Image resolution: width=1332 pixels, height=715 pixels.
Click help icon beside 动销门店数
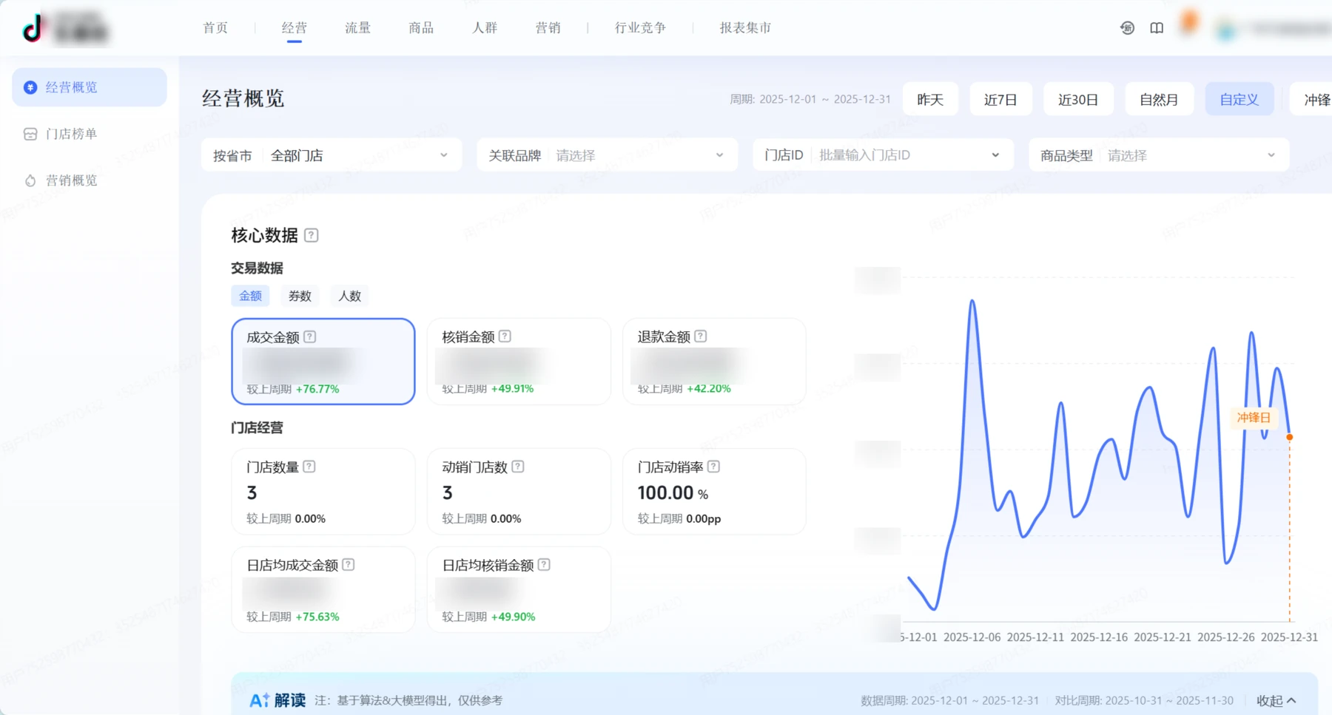[x=518, y=467]
